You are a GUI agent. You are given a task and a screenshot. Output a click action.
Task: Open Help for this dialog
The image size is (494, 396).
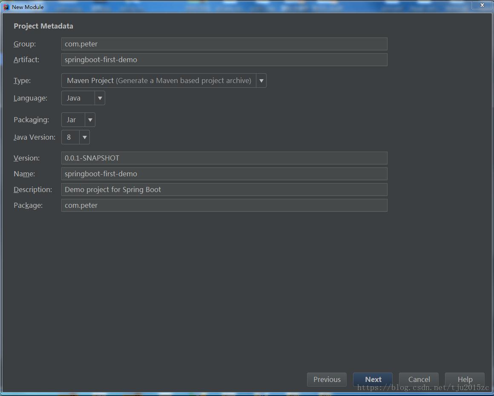[x=465, y=379]
